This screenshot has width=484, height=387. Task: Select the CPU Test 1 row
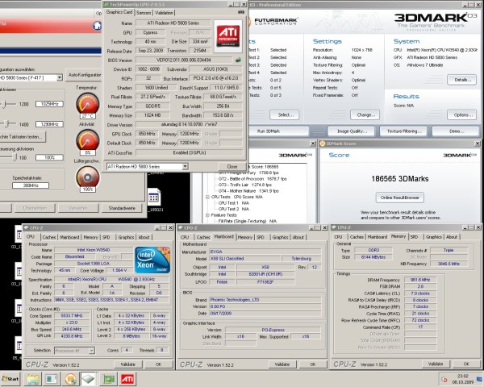point(234,203)
